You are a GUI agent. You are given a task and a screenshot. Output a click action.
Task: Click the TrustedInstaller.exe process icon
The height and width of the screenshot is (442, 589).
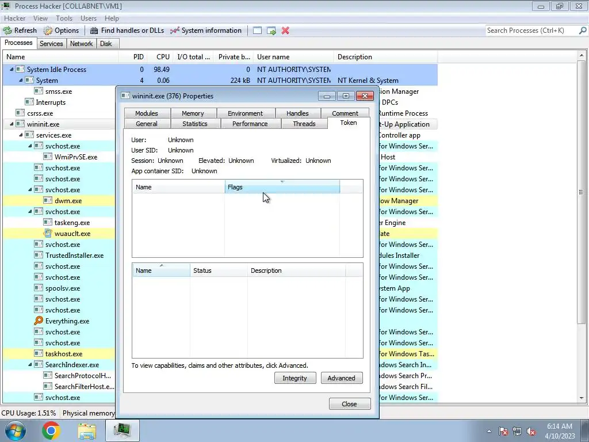[x=39, y=255]
